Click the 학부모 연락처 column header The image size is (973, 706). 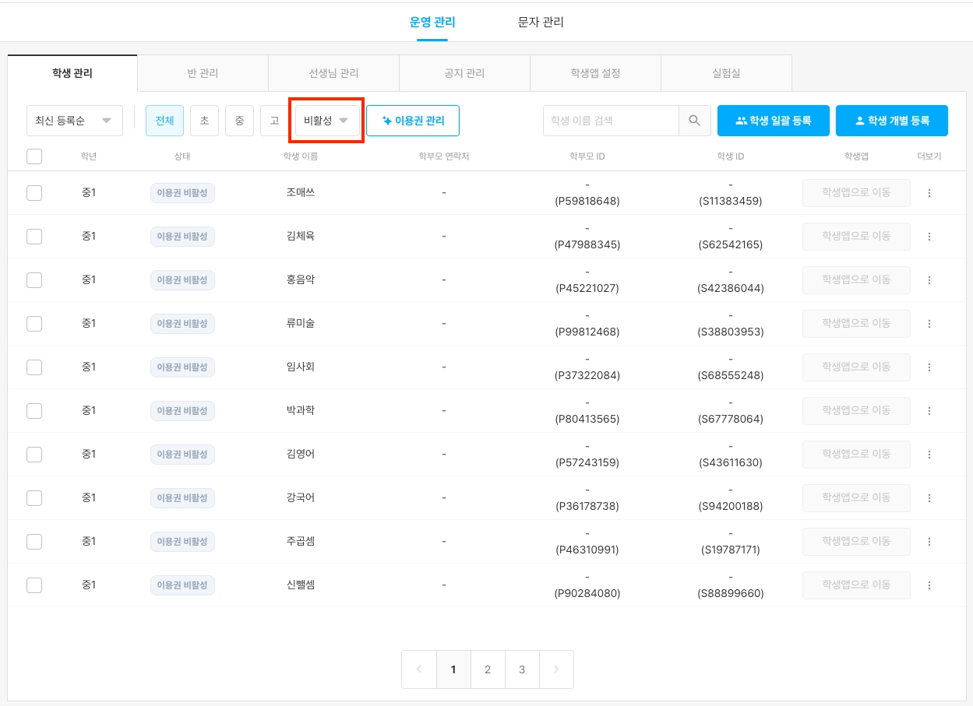click(x=444, y=156)
